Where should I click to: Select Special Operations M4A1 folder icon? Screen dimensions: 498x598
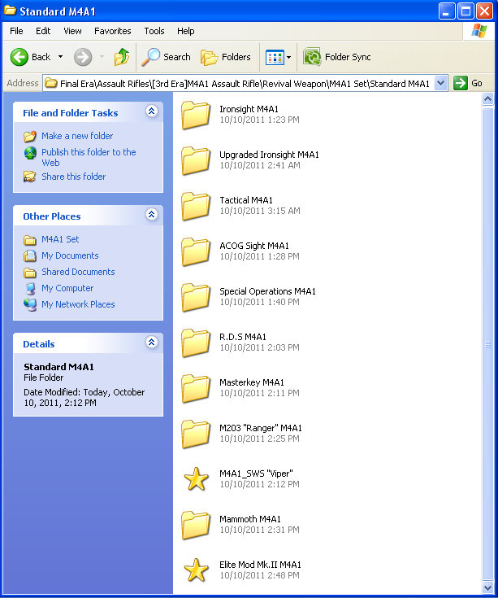196,297
